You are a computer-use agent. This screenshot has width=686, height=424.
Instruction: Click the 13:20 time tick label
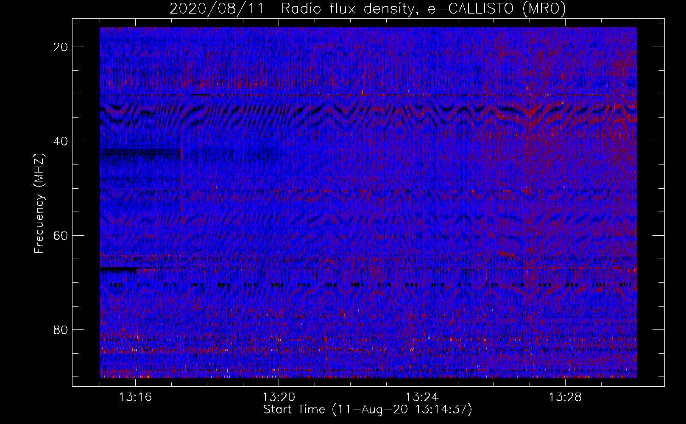[279, 397]
